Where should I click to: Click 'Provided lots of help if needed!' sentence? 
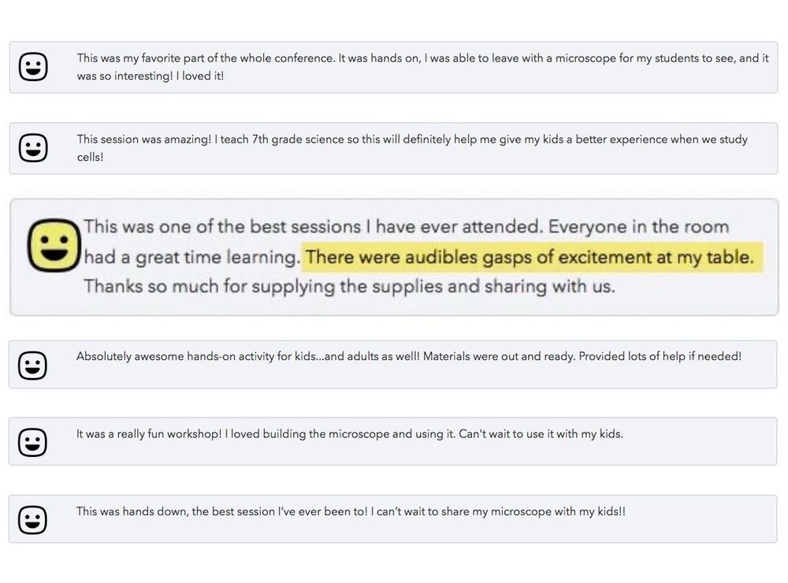coord(660,356)
